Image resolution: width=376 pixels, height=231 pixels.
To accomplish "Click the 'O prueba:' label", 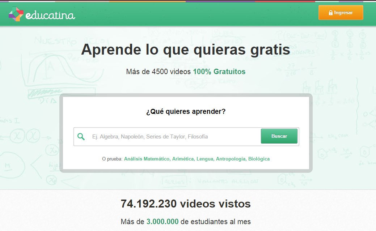I will point(112,159).
